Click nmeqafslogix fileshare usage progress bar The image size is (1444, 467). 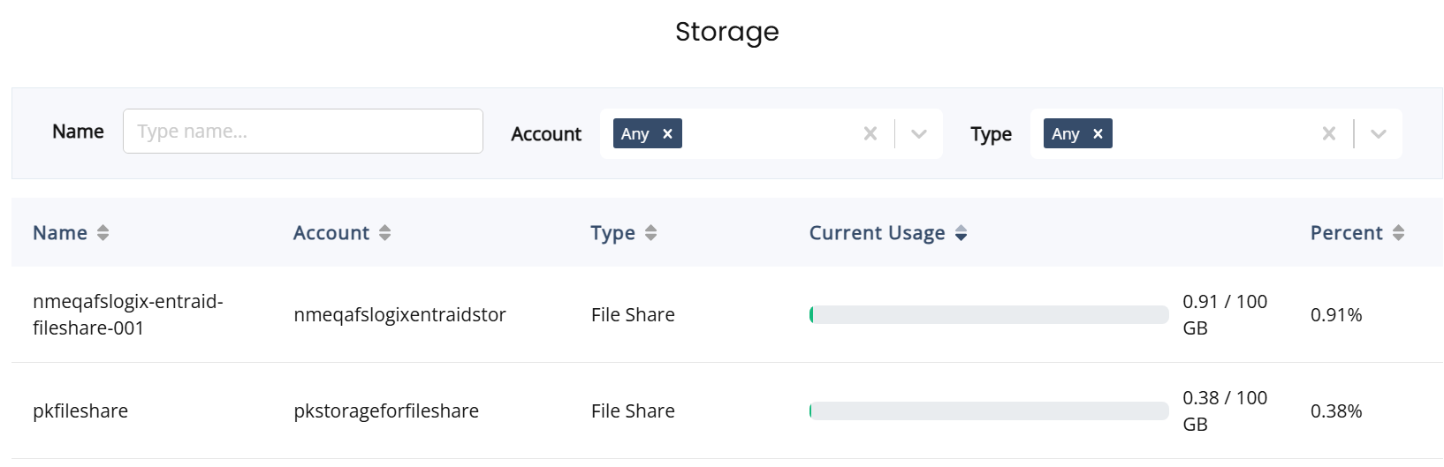click(x=989, y=315)
